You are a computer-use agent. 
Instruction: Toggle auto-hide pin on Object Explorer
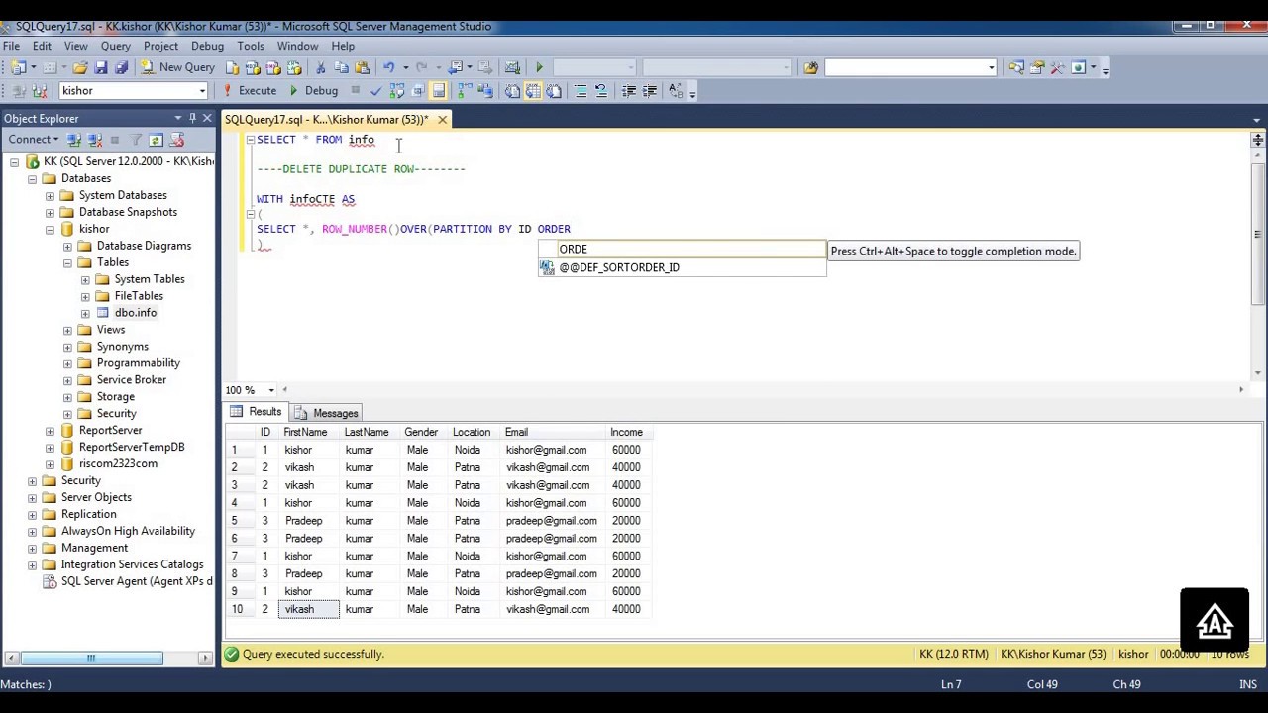tap(193, 118)
